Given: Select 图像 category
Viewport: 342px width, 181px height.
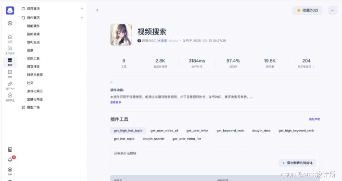Looking at the screenshot, I should pyautogui.click(x=30, y=50).
